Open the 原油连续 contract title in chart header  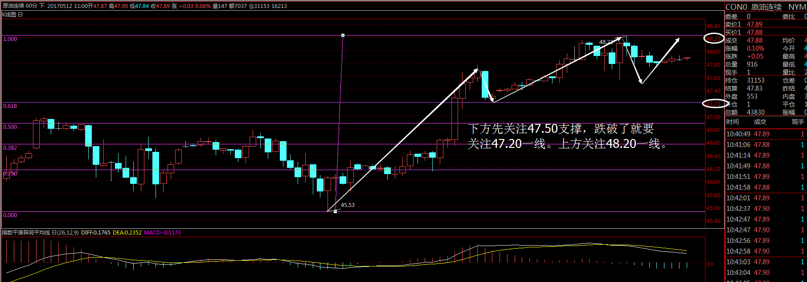pyautogui.click(x=13, y=6)
